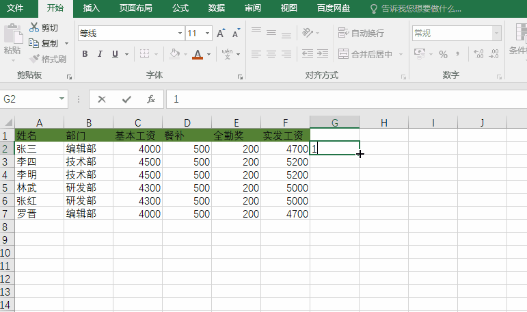Open font settings dialog launcher

pos(240,77)
